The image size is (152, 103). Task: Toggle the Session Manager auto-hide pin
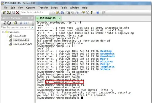(x=29, y=18)
